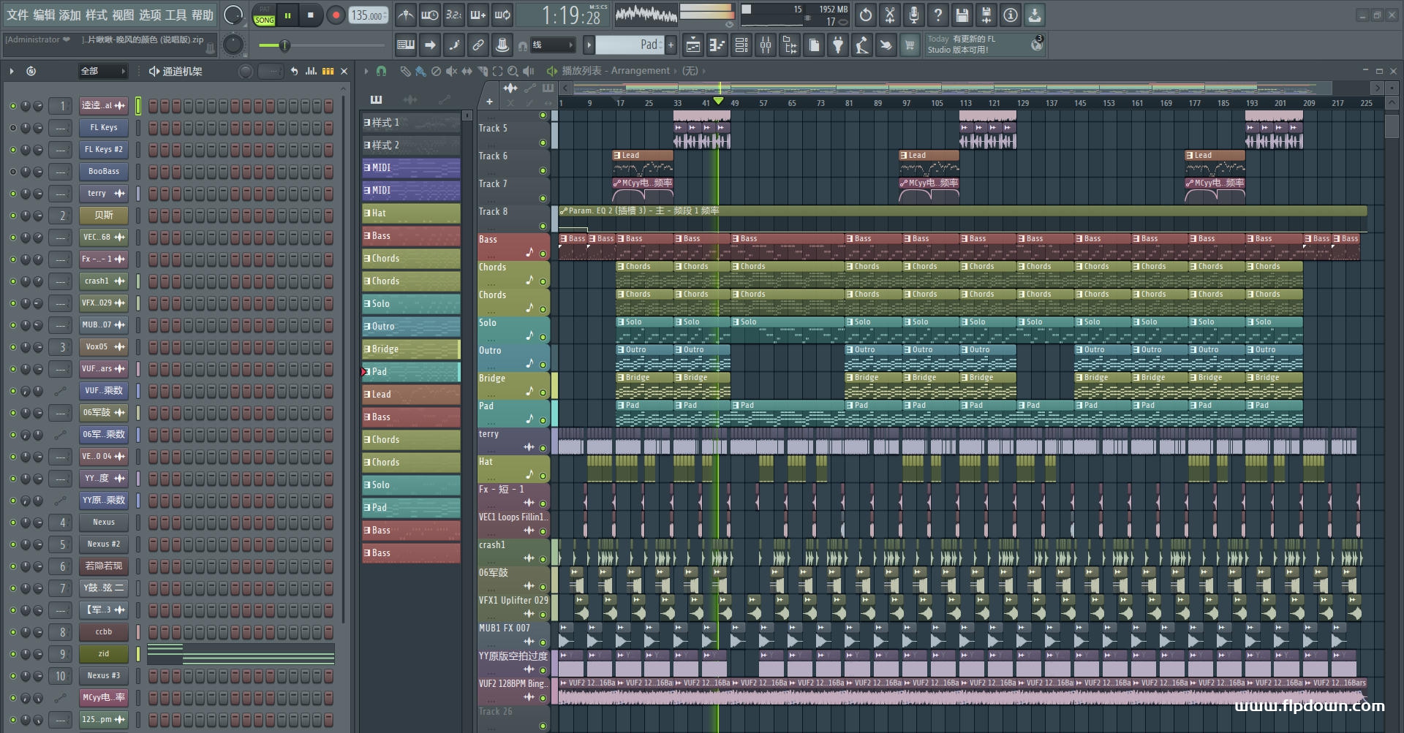1404x733 pixels.
Task: Open the 文件 menu
Action: 18,15
